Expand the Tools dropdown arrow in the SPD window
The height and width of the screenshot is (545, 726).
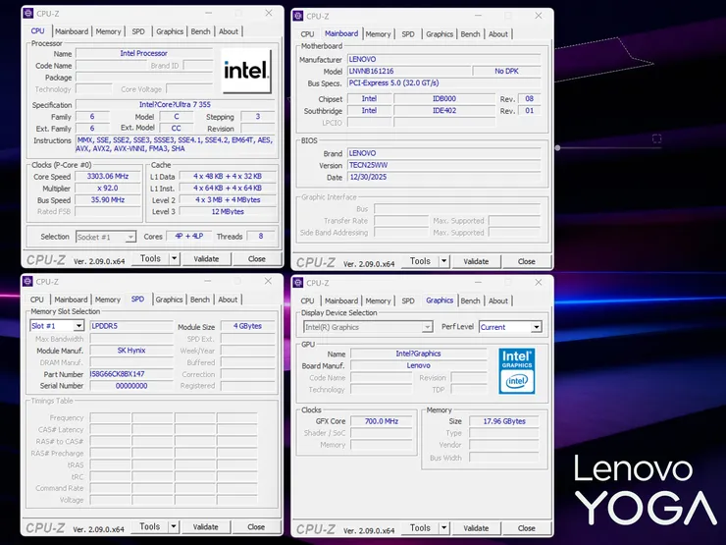[174, 526]
